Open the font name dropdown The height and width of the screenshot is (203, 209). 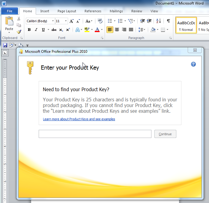[x=53, y=21]
